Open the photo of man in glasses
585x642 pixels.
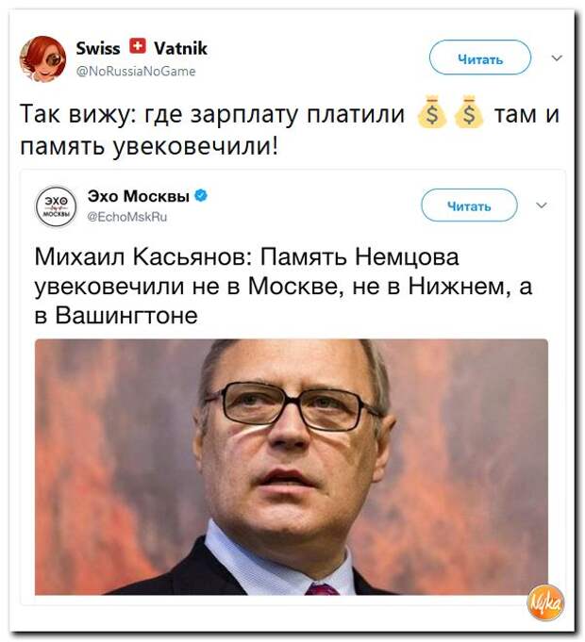(x=292, y=467)
